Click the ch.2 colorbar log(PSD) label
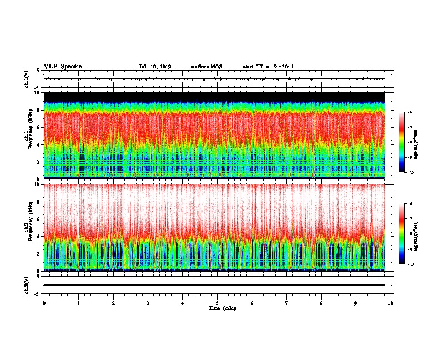The height and width of the screenshot is (340, 440). [416, 237]
